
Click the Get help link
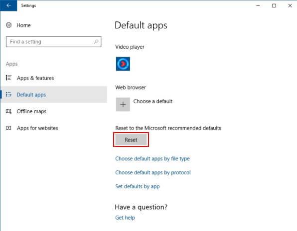click(x=125, y=218)
